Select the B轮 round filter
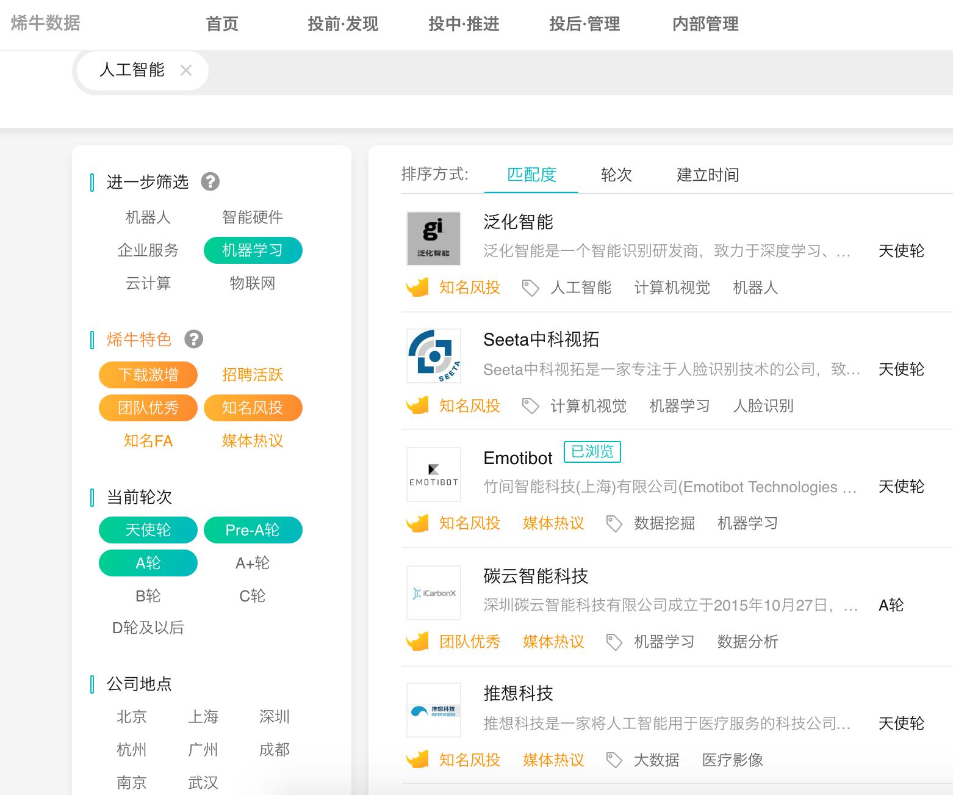Screen dimensions: 953x795 tap(148, 596)
